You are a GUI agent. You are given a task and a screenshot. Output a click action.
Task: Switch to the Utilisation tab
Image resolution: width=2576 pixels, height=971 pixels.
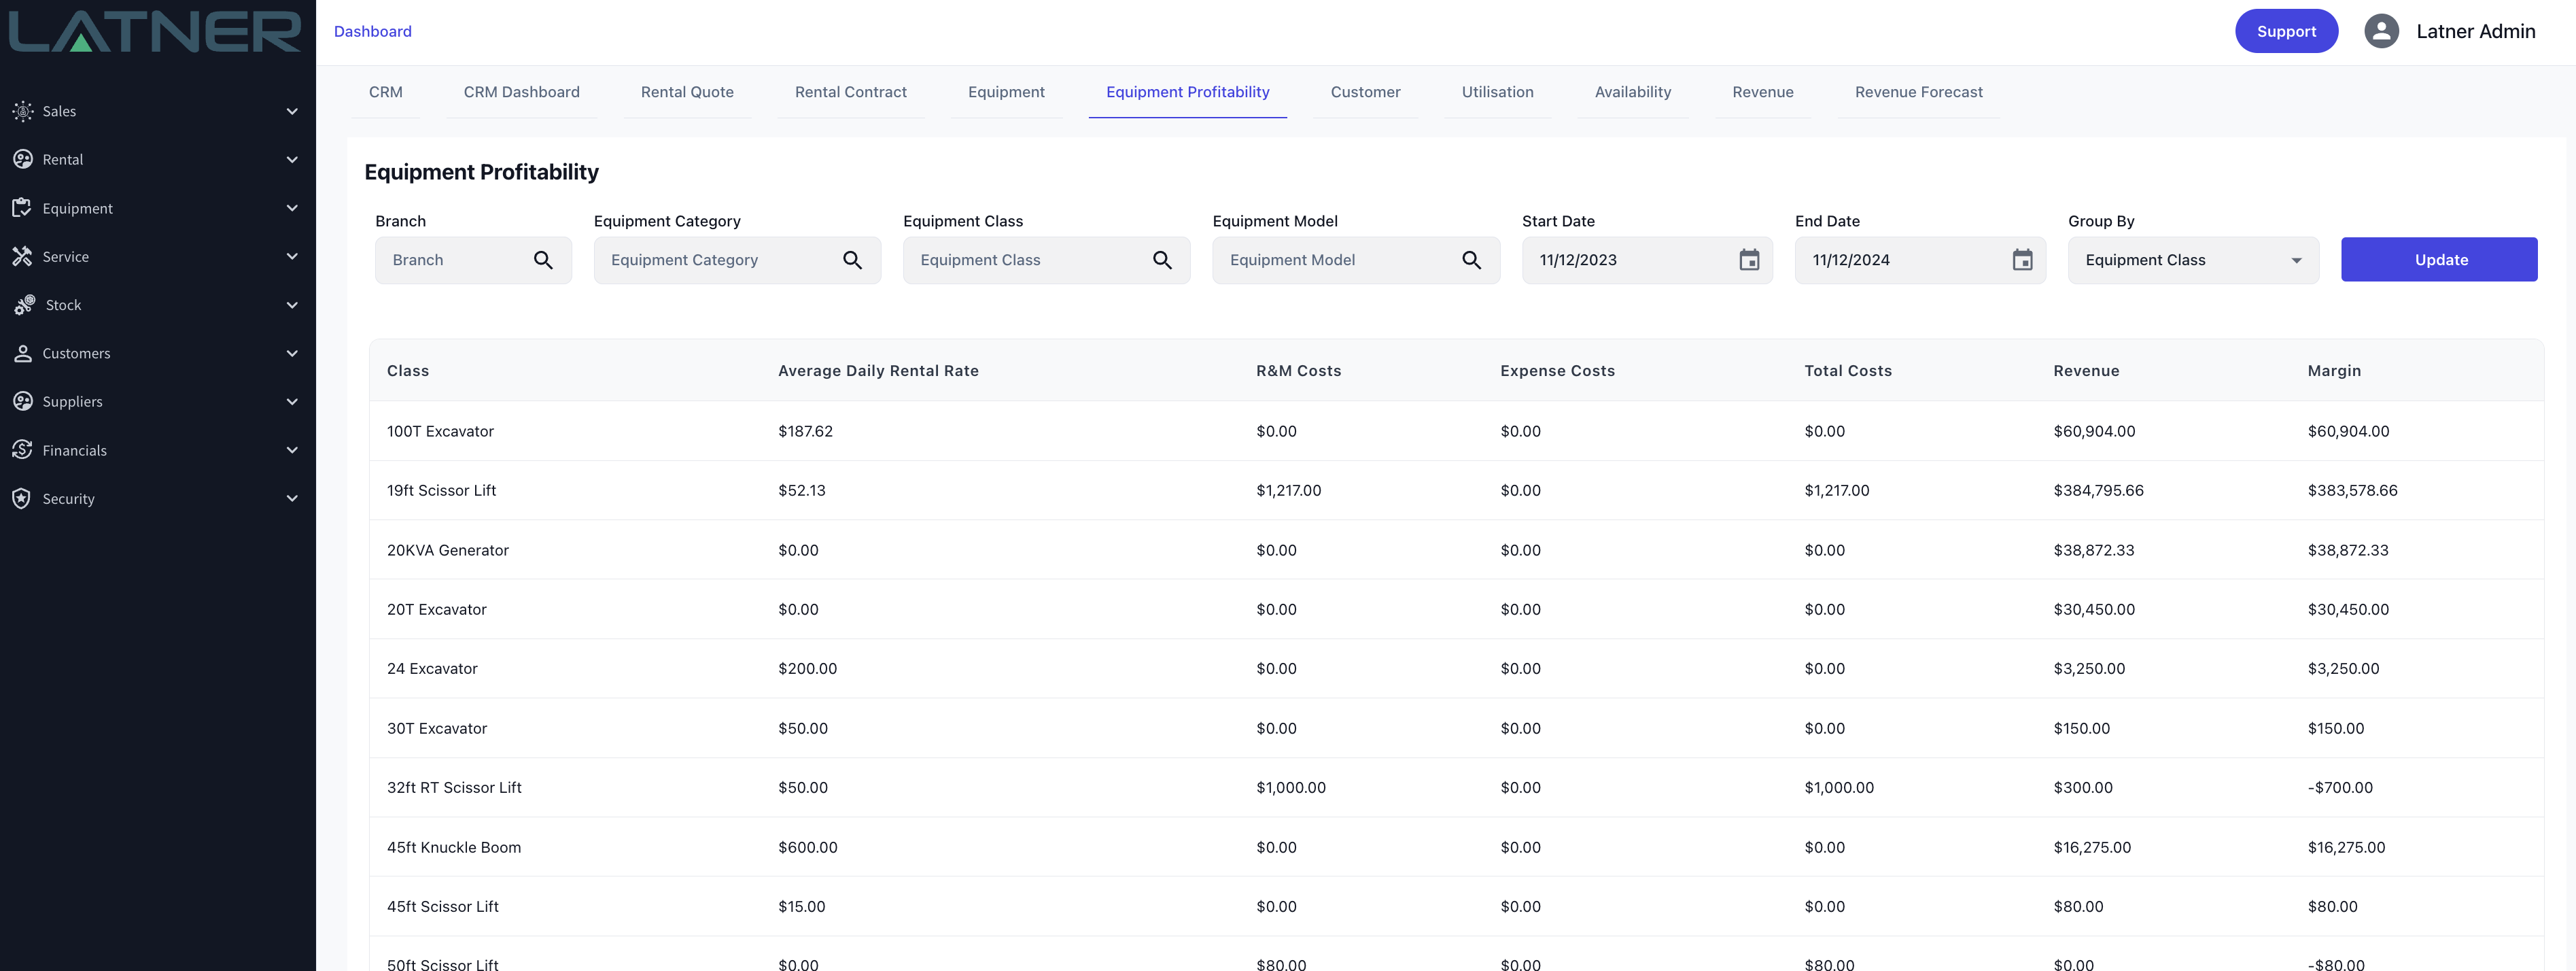pos(1496,92)
